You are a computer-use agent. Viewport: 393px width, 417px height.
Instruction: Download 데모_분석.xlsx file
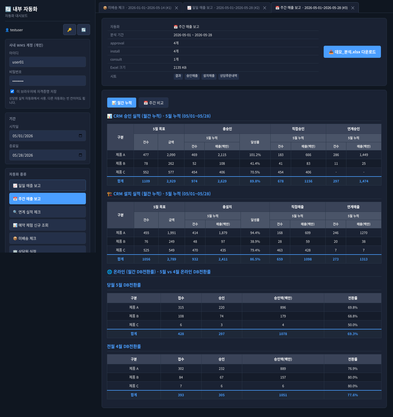tap(352, 52)
